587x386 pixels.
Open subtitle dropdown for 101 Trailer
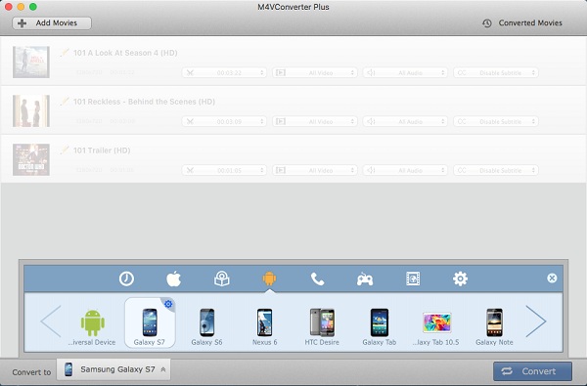pyautogui.click(x=496, y=170)
